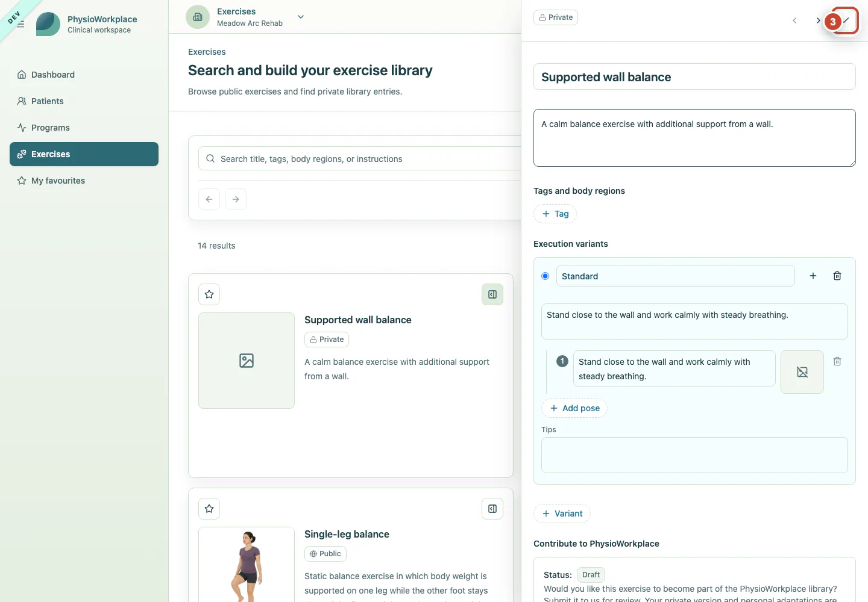The width and height of the screenshot is (868, 602).
Task: Click the plus icon beside the Standard variant name
Action: click(x=813, y=276)
